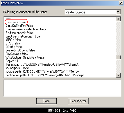Click 'Following information will be sent:' label
The height and width of the screenshot is (113, 124).
(25, 12)
